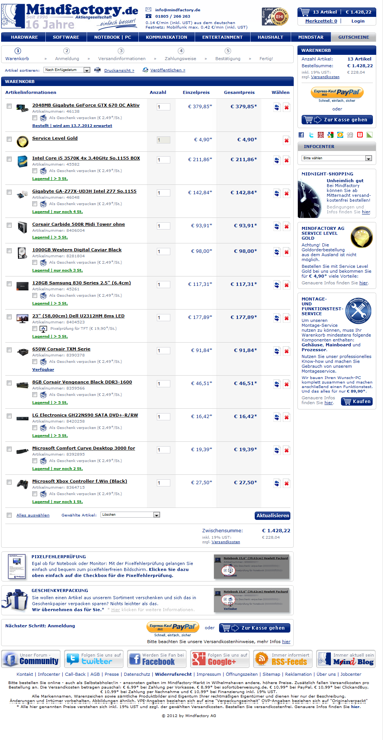
Task: Refresh quantity for Samsung 830 Series row
Action: pos(277,285)
